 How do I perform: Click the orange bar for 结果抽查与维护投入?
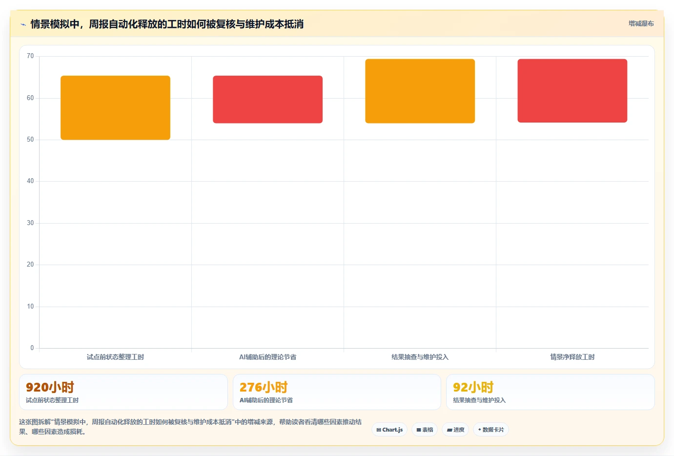[420, 91]
